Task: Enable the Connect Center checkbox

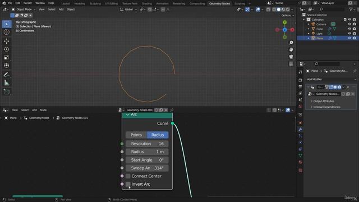Action: point(128,176)
